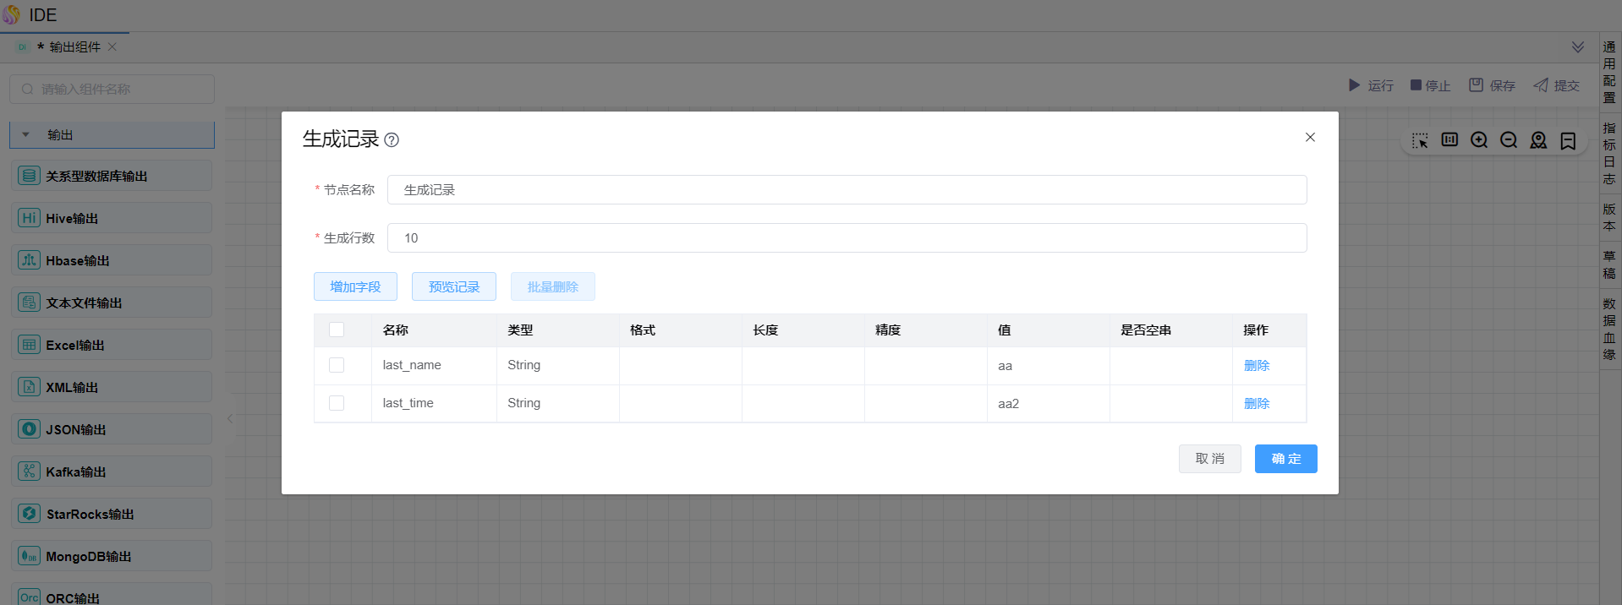Activate the marquee selection tool icon

pyautogui.click(x=1420, y=140)
